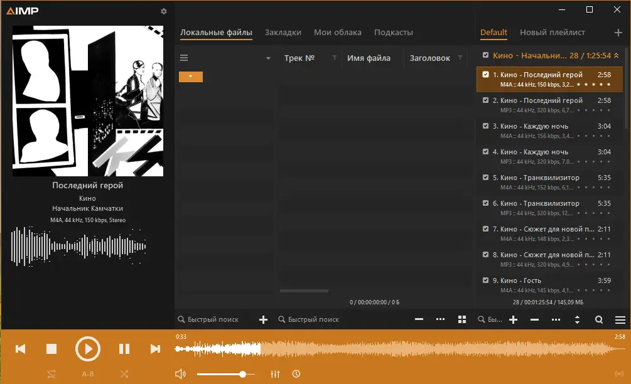The image size is (631, 384).
Task: Remove library files with minus icon
Action: click(419, 319)
